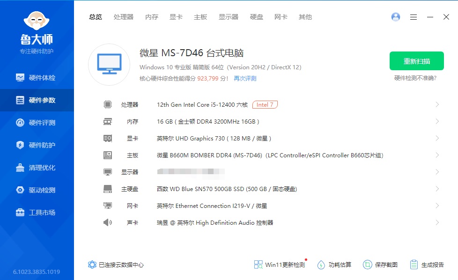Close the 鲁大师 window
Screen dimensions: 458x280
446,17
